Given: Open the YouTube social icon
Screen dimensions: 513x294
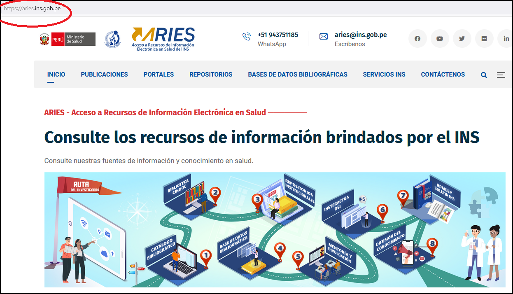Looking at the screenshot, I should [x=440, y=39].
